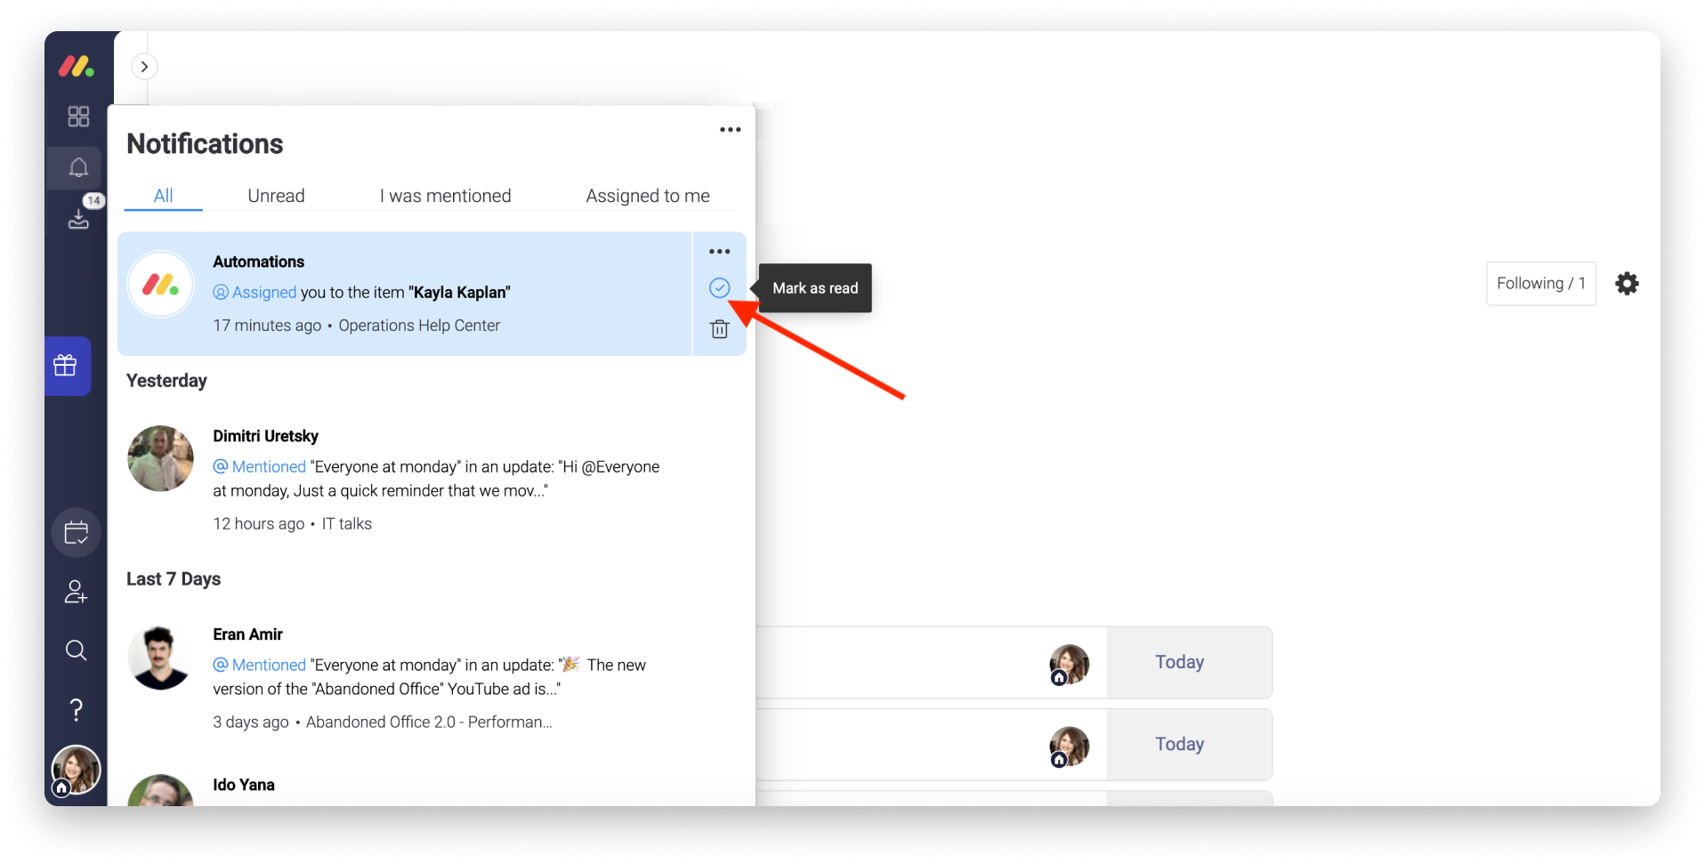This screenshot has width=1705, height=864.
Task: Open the IT talks board link
Action: click(347, 524)
